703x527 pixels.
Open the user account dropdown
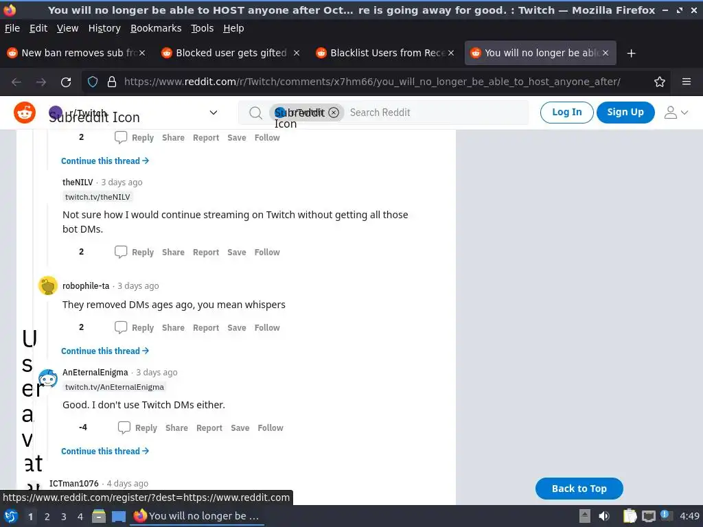676,113
